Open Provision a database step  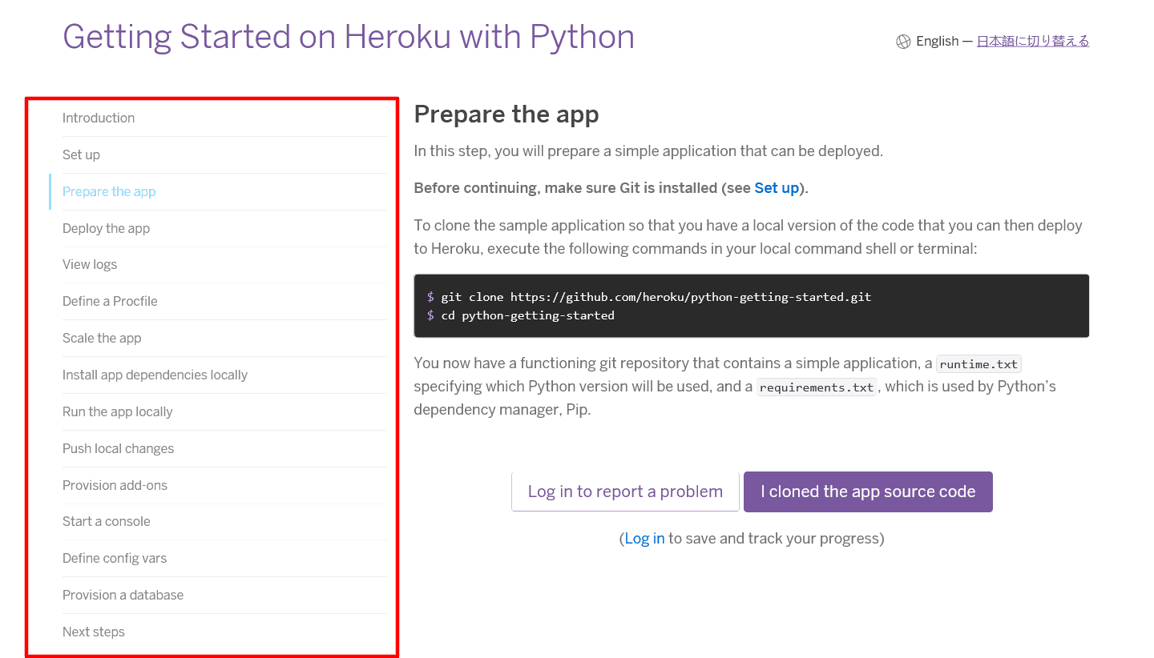(123, 595)
